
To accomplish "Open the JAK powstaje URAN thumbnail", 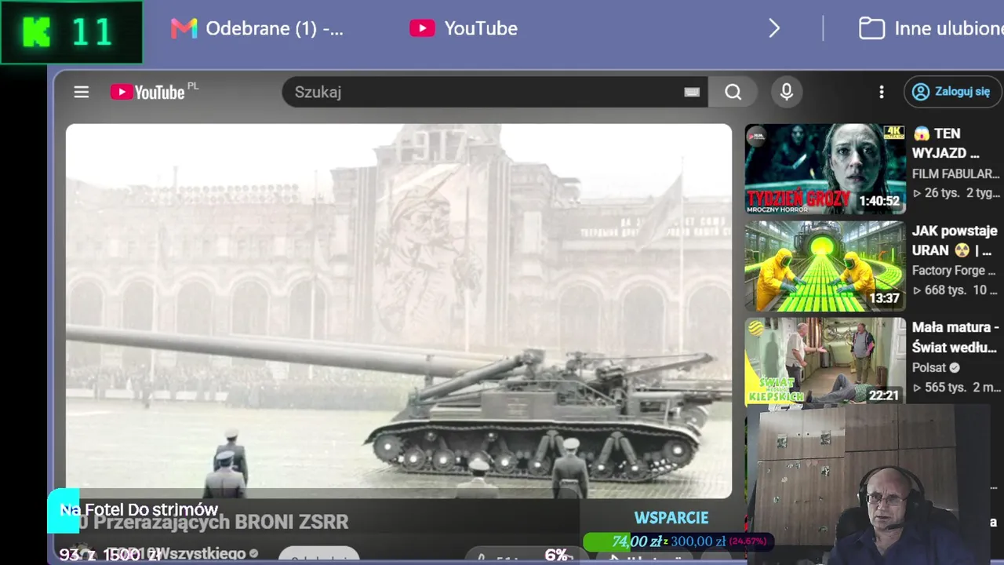I will pyautogui.click(x=825, y=266).
